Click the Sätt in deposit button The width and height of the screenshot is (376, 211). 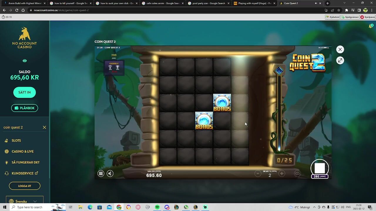24,92
